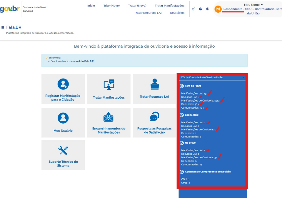Click the Respondente profile link in header

(233, 9)
